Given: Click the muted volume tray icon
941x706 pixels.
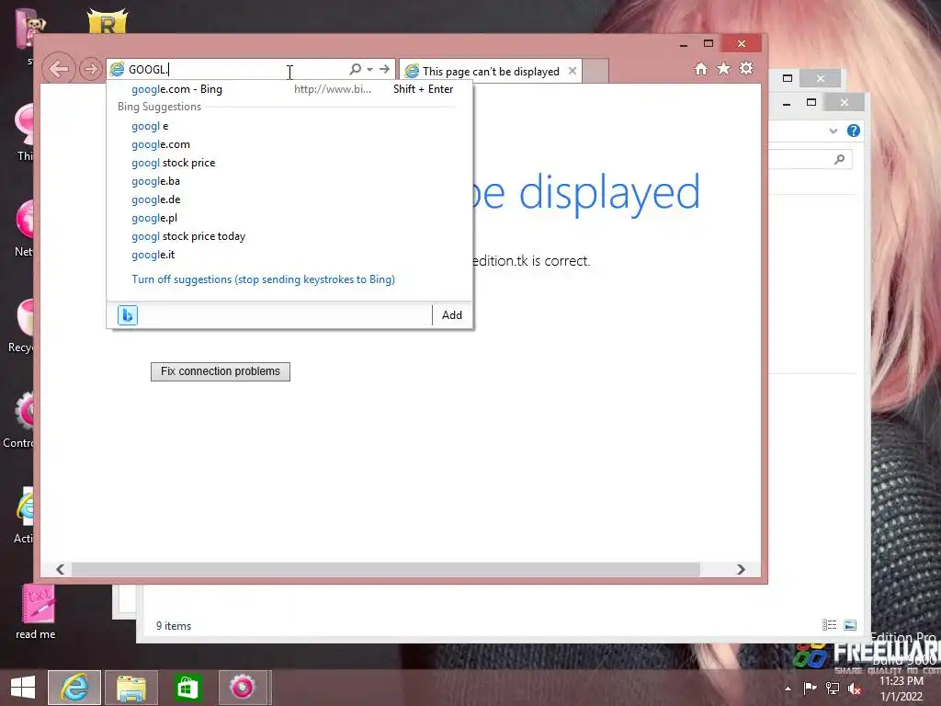Looking at the screenshot, I should coord(855,689).
